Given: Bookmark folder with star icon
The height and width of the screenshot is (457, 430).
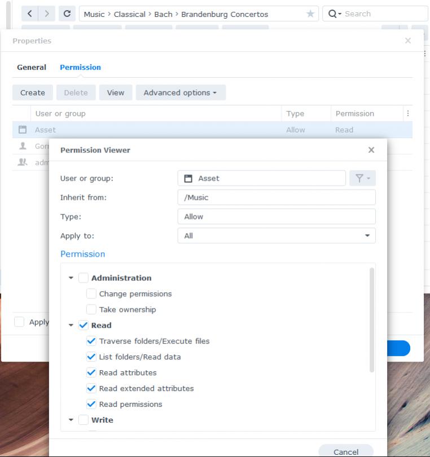Looking at the screenshot, I should click(x=310, y=14).
